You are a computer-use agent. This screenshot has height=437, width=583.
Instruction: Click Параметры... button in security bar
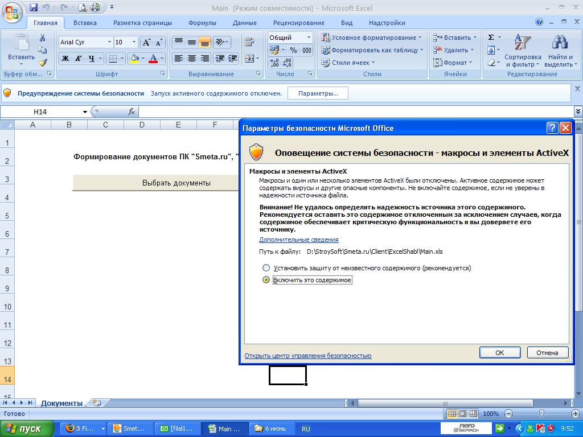point(318,93)
